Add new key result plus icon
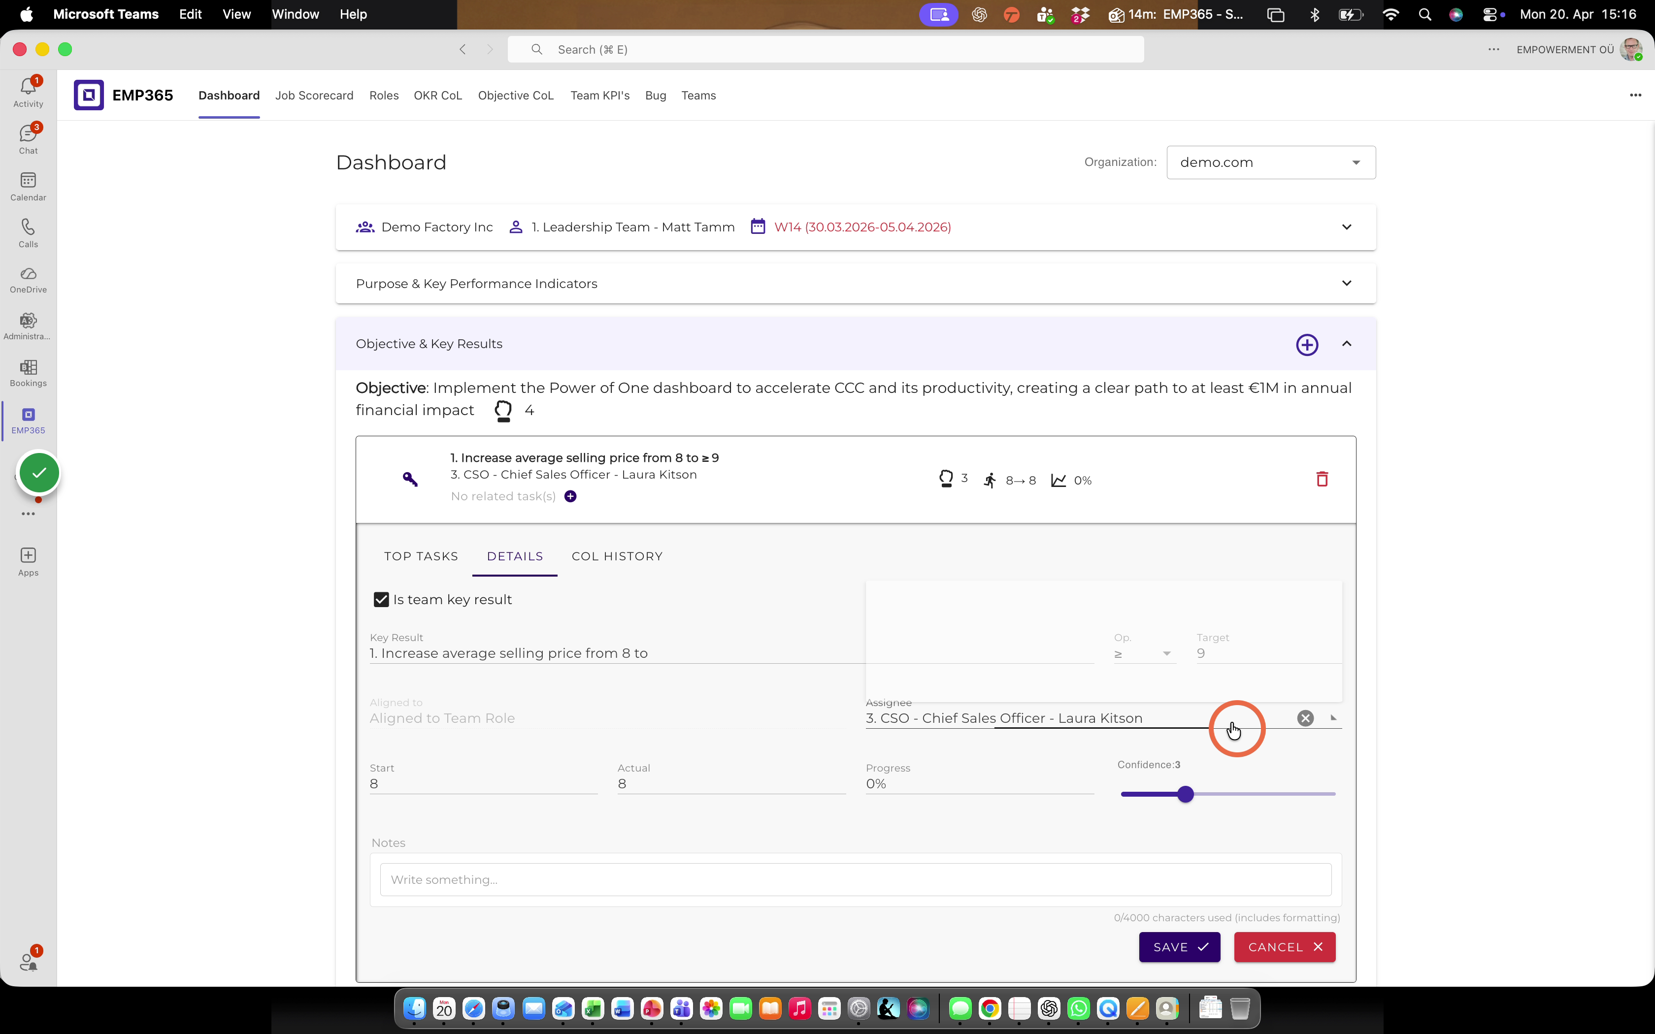Image resolution: width=1655 pixels, height=1034 pixels. pyautogui.click(x=1307, y=345)
